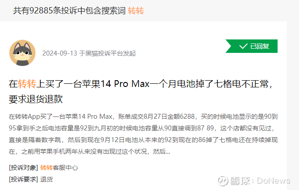Click the black cat user avatar
The height and width of the screenshot is (190, 299).
pos(22,53)
